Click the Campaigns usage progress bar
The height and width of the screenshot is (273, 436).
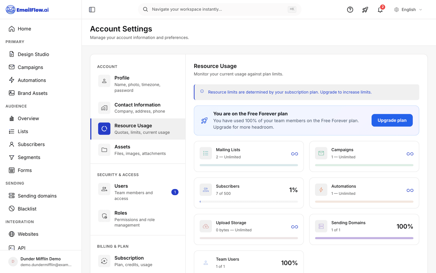[364, 165]
